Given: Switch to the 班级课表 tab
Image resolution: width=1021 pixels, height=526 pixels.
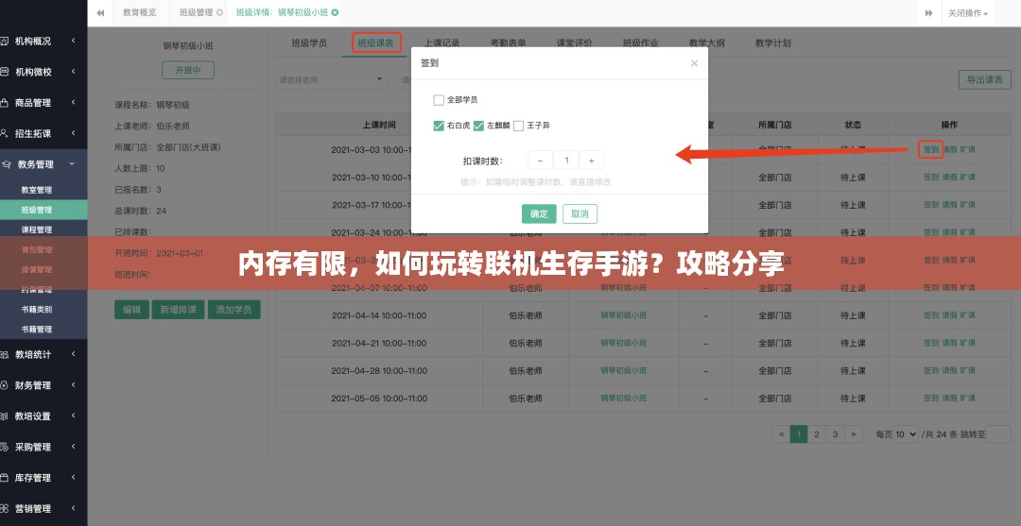Looking at the screenshot, I should (x=375, y=43).
